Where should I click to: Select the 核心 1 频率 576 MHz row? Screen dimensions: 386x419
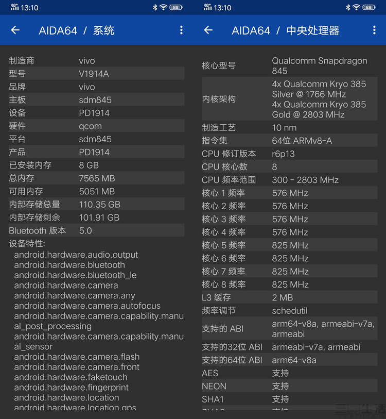pos(290,193)
